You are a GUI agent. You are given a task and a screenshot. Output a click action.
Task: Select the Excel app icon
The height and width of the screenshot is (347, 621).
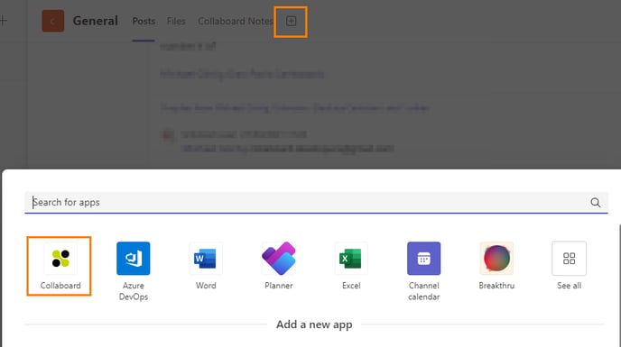(351, 259)
